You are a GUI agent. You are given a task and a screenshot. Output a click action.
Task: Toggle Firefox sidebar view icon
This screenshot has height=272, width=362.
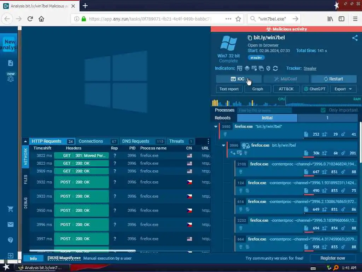(341, 19)
